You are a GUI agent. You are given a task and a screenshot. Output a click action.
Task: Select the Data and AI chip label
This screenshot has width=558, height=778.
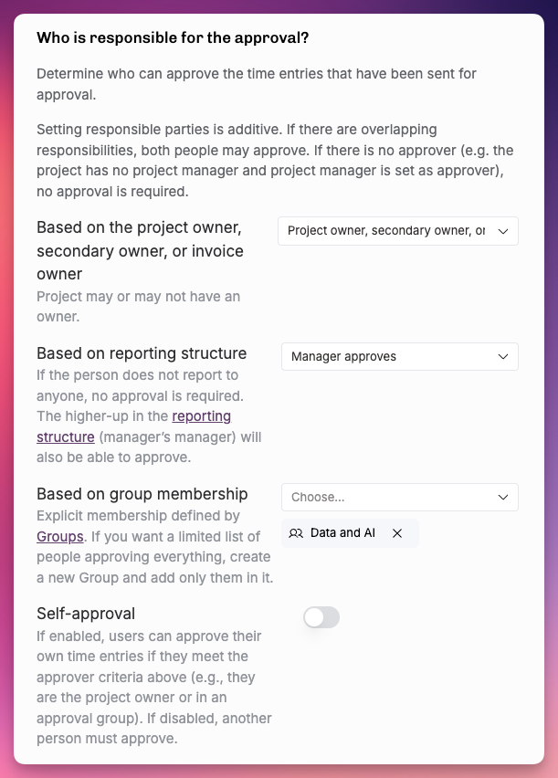click(342, 533)
